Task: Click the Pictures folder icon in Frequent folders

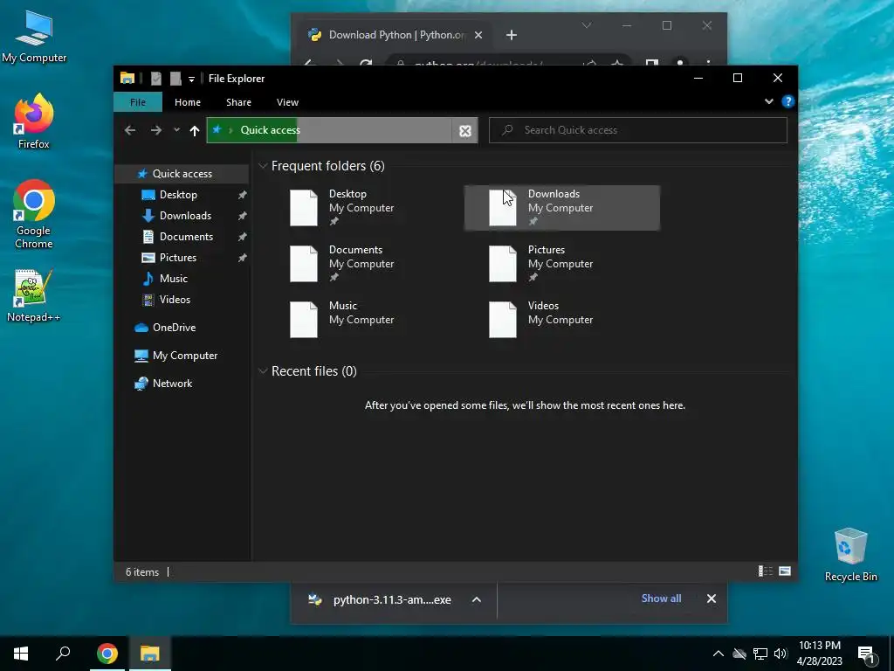Action: click(502, 264)
